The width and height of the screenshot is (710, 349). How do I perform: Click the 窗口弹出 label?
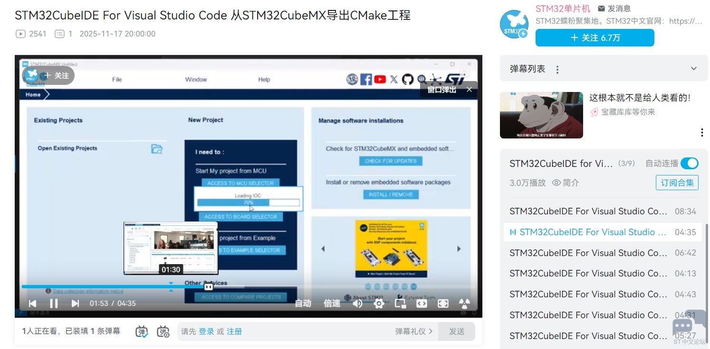[441, 90]
